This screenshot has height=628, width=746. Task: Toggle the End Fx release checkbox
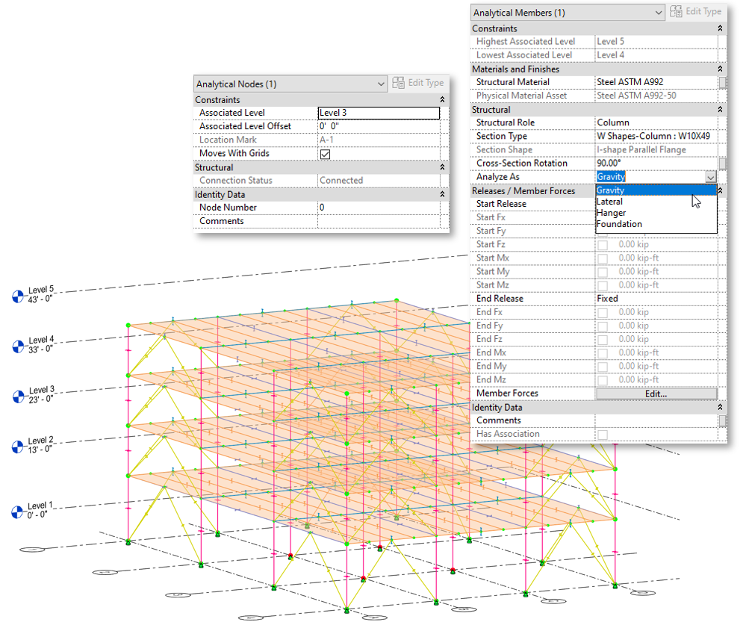(603, 313)
